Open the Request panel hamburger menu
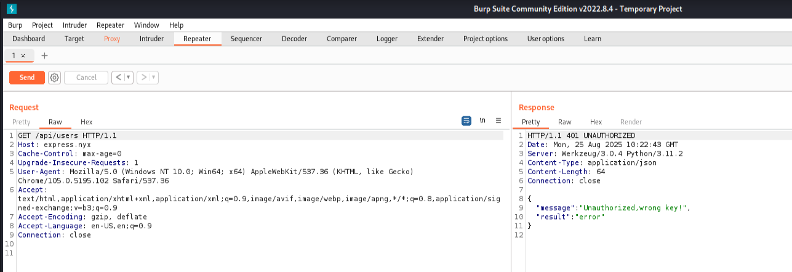 (x=498, y=121)
